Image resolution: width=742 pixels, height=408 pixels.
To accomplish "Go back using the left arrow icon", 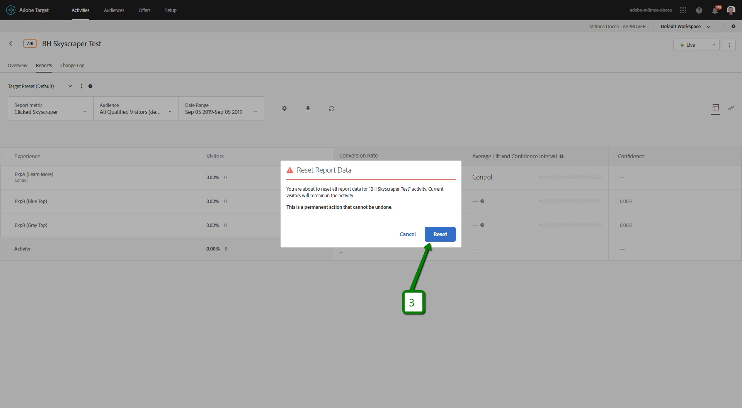I will pyautogui.click(x=11, y=44).
